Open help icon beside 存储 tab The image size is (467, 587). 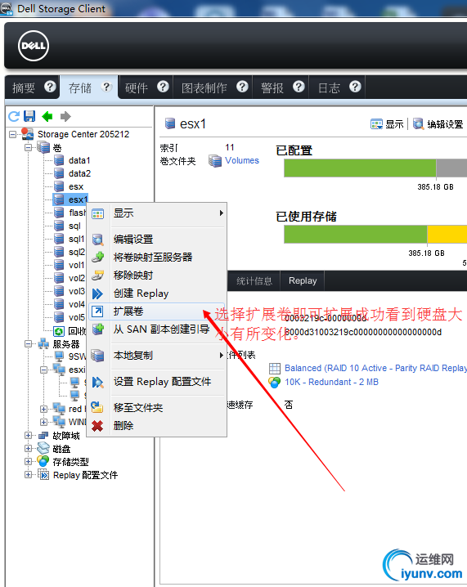point(107,87)
